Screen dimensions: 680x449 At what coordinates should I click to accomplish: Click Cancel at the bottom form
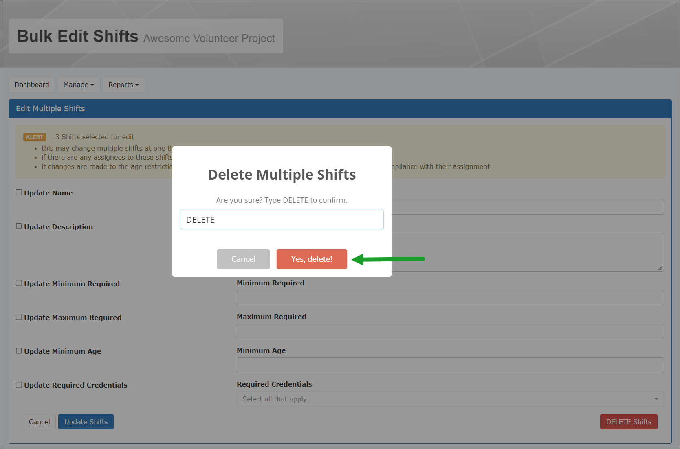point(39,422)
